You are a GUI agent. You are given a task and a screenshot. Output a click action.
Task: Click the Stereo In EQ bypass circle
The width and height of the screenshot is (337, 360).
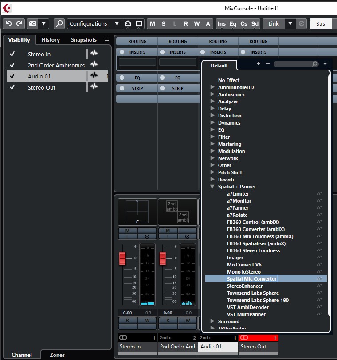click(122, 78)
